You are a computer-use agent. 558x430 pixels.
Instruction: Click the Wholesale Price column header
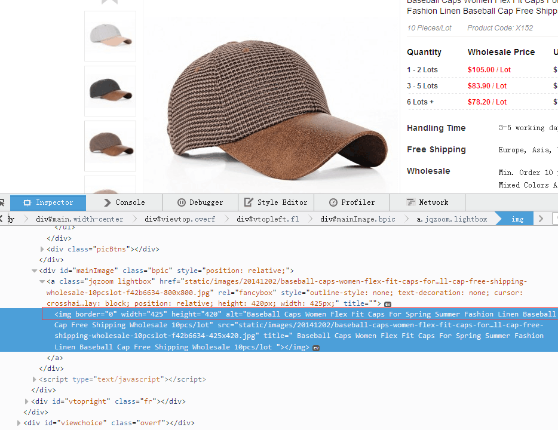pos(501,52)
